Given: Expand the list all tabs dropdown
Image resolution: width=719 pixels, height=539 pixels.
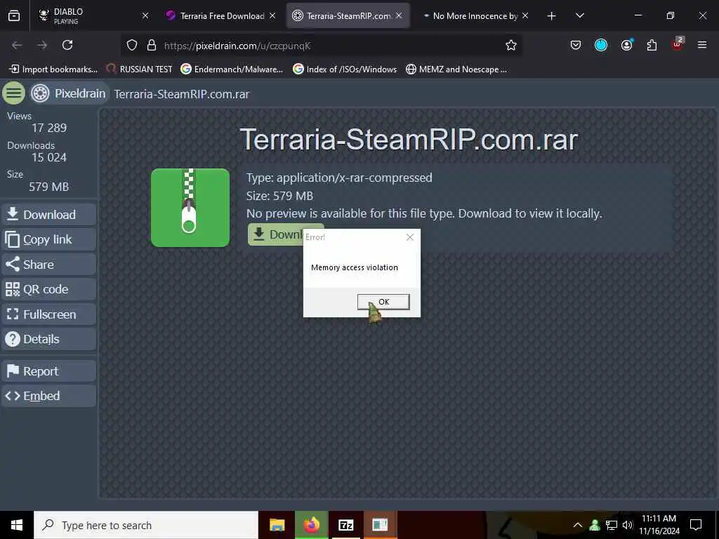Looking at the screenshot, I should (x=579, y=15).
